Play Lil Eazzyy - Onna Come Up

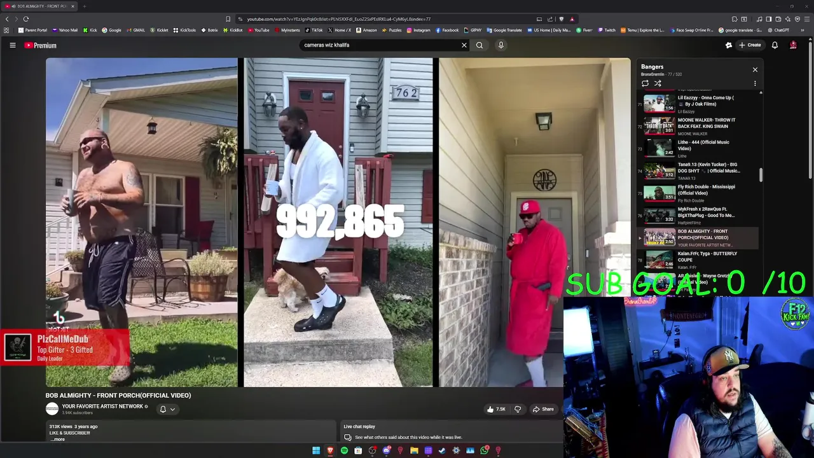tap(697, 104)
